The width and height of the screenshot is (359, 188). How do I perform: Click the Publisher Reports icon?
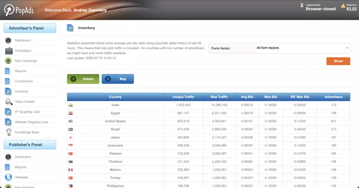8,167
